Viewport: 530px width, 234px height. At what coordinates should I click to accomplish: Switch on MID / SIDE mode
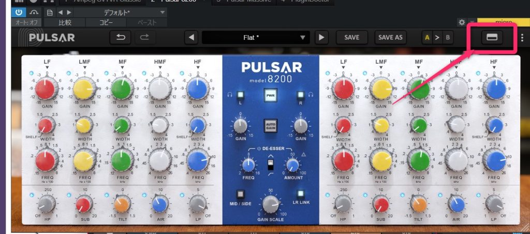240,196
